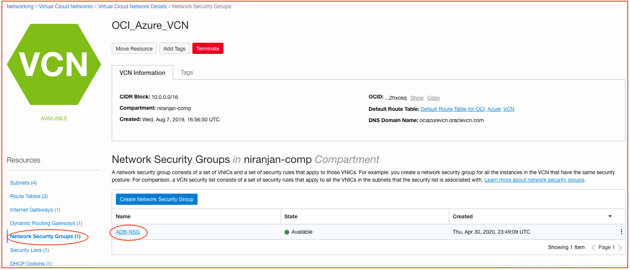Click the CIDR Block 10.0.0.0/16 value
This screenshot has height=270, width=630.
[x=165, y=97]
